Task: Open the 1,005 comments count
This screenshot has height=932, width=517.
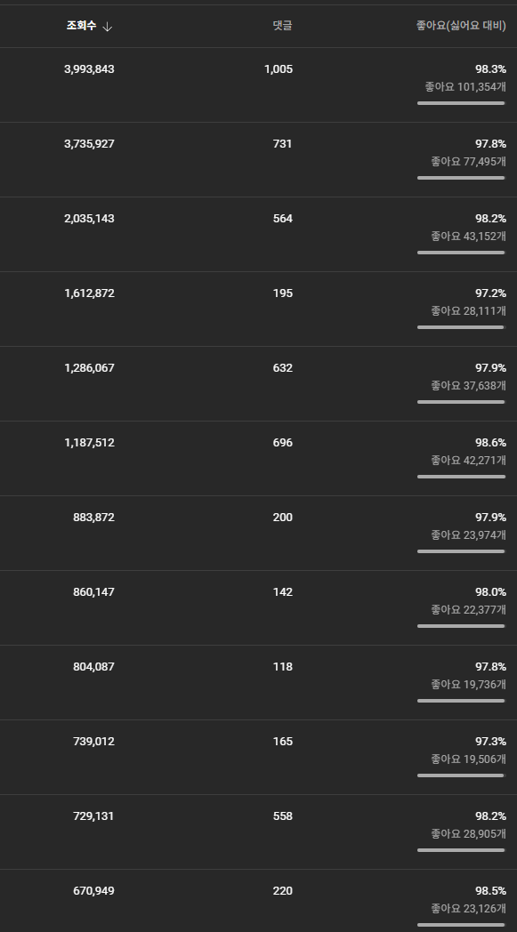Action: pyautogui.click(x=279, y=69)
